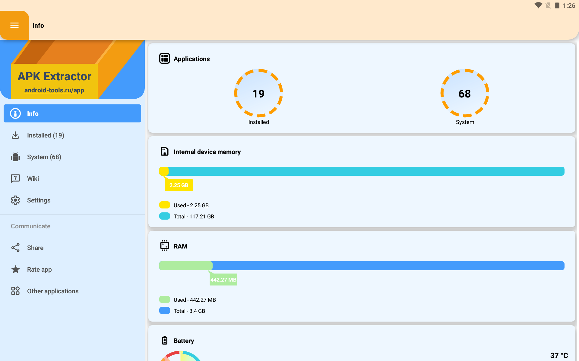Image resolution: width=579 pixels, height=361 pixels.
Task: Choose Rate app option
Action: click(72, 269)
